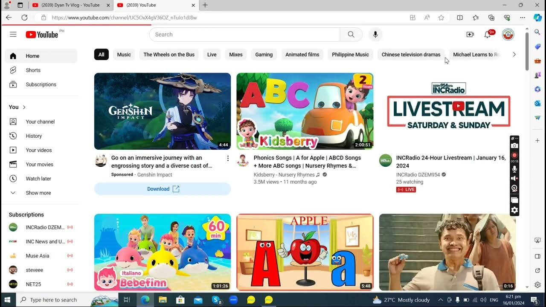Open the notifications bell
Screen dimensions: 546x307
pos(488,35)
